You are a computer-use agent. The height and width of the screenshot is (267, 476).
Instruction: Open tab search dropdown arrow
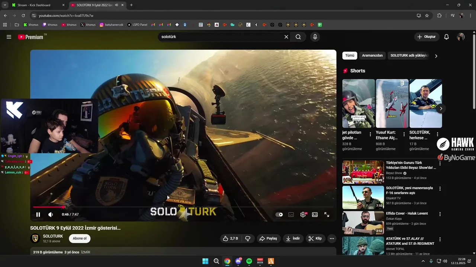pos(5,5)
